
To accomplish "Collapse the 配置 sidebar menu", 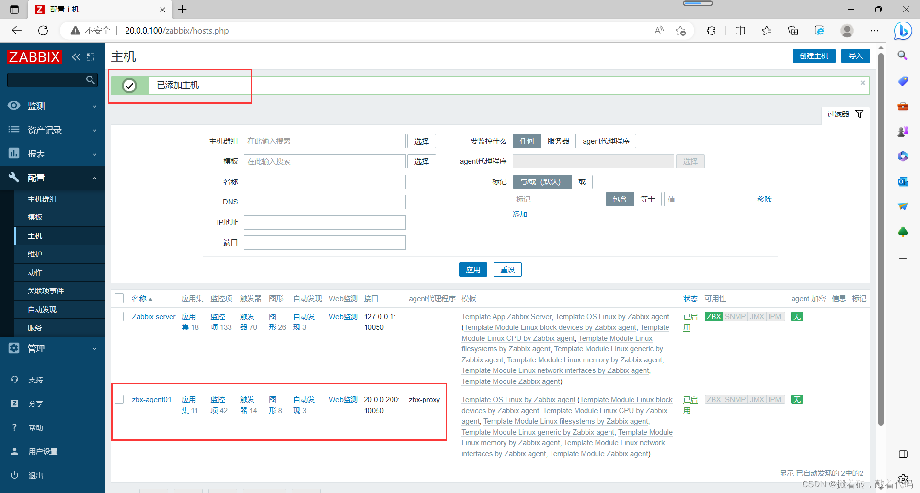I will [52, 178].
